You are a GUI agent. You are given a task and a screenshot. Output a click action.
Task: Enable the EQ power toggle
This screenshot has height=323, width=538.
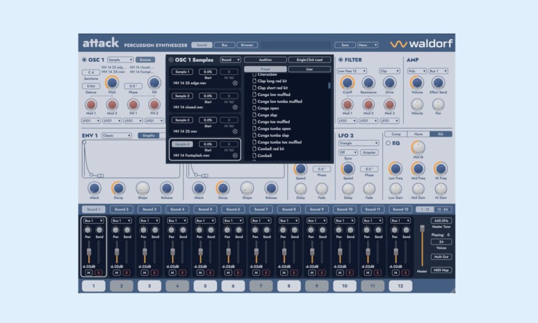(x=388, y=143)
